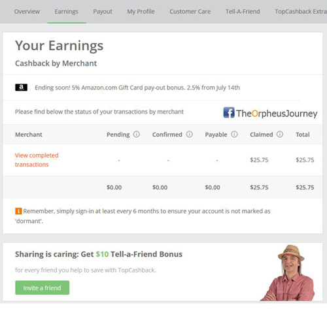
Task: Click the Facebook logo icon
Action: pos(229,112)
